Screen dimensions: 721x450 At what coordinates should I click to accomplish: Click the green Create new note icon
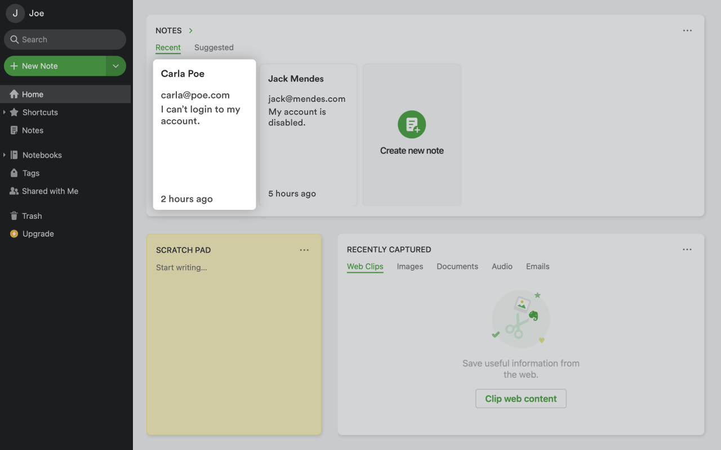412,124
